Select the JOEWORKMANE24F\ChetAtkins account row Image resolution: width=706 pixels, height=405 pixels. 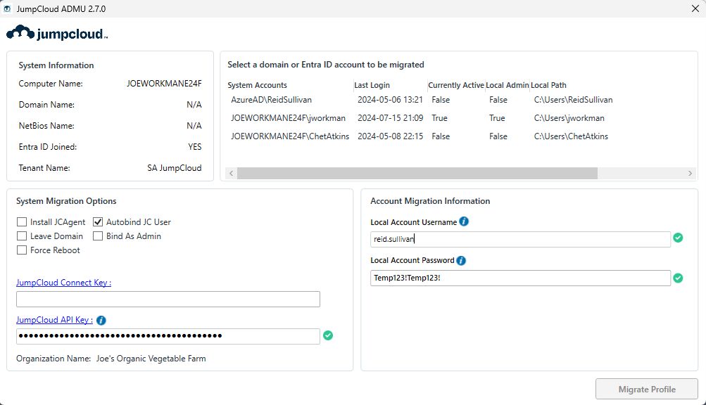461,136
